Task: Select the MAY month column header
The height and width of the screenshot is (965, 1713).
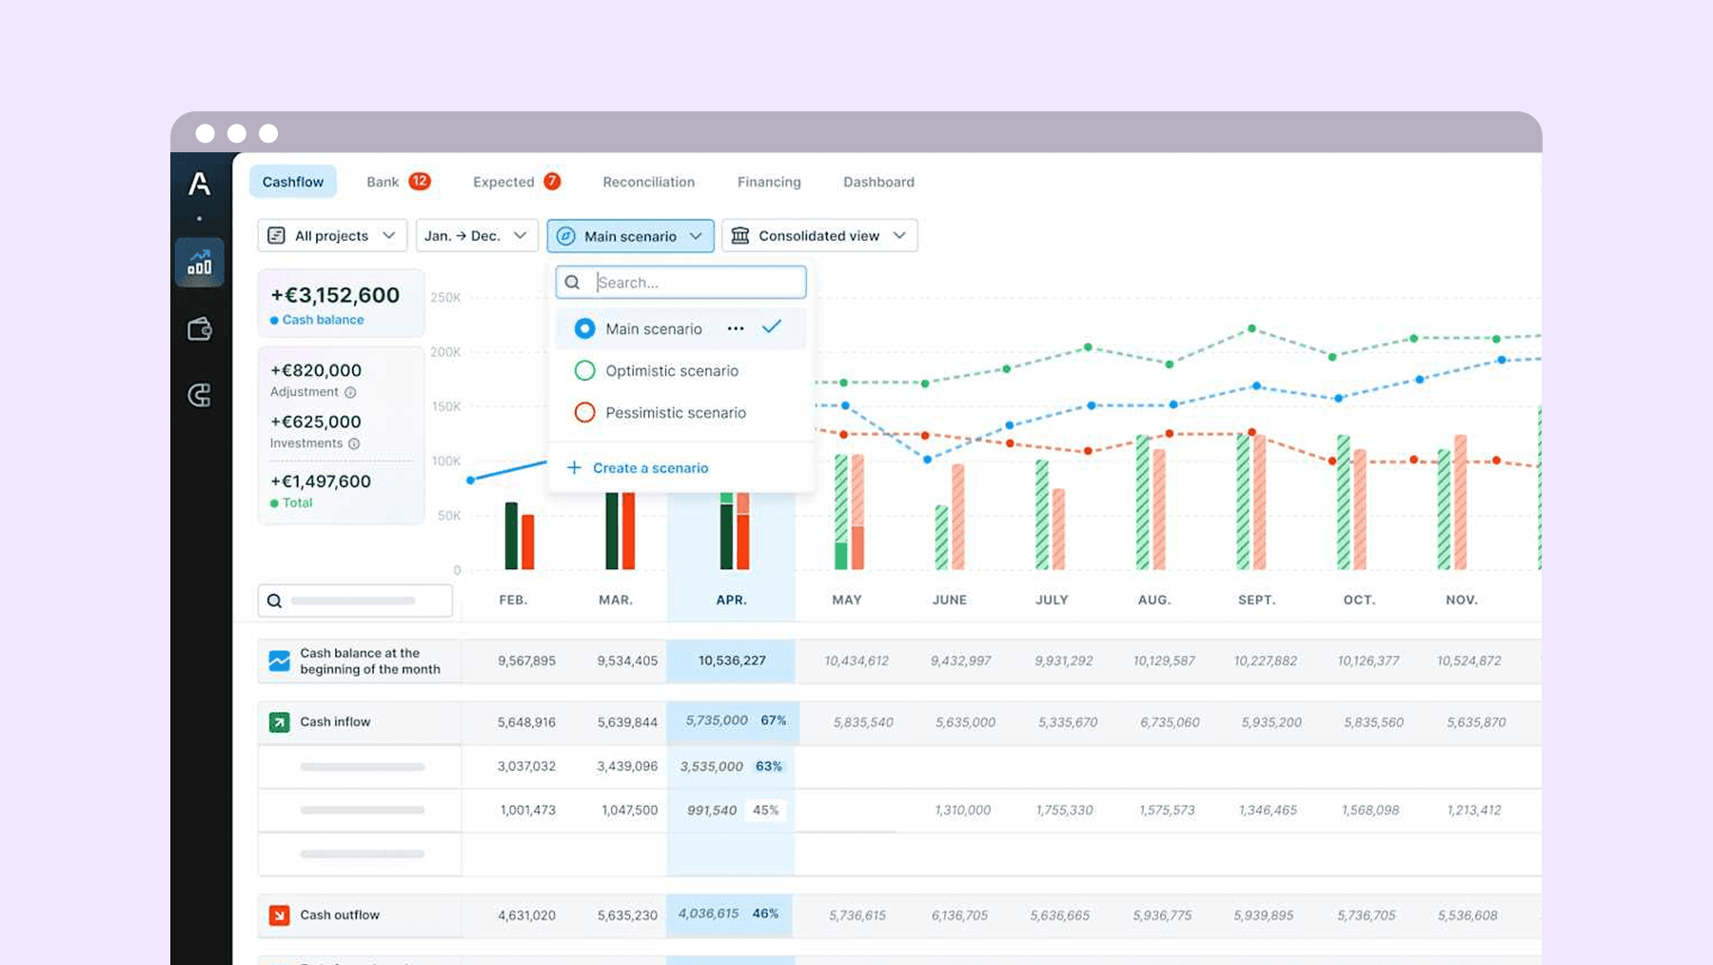Action: [847, 600]
